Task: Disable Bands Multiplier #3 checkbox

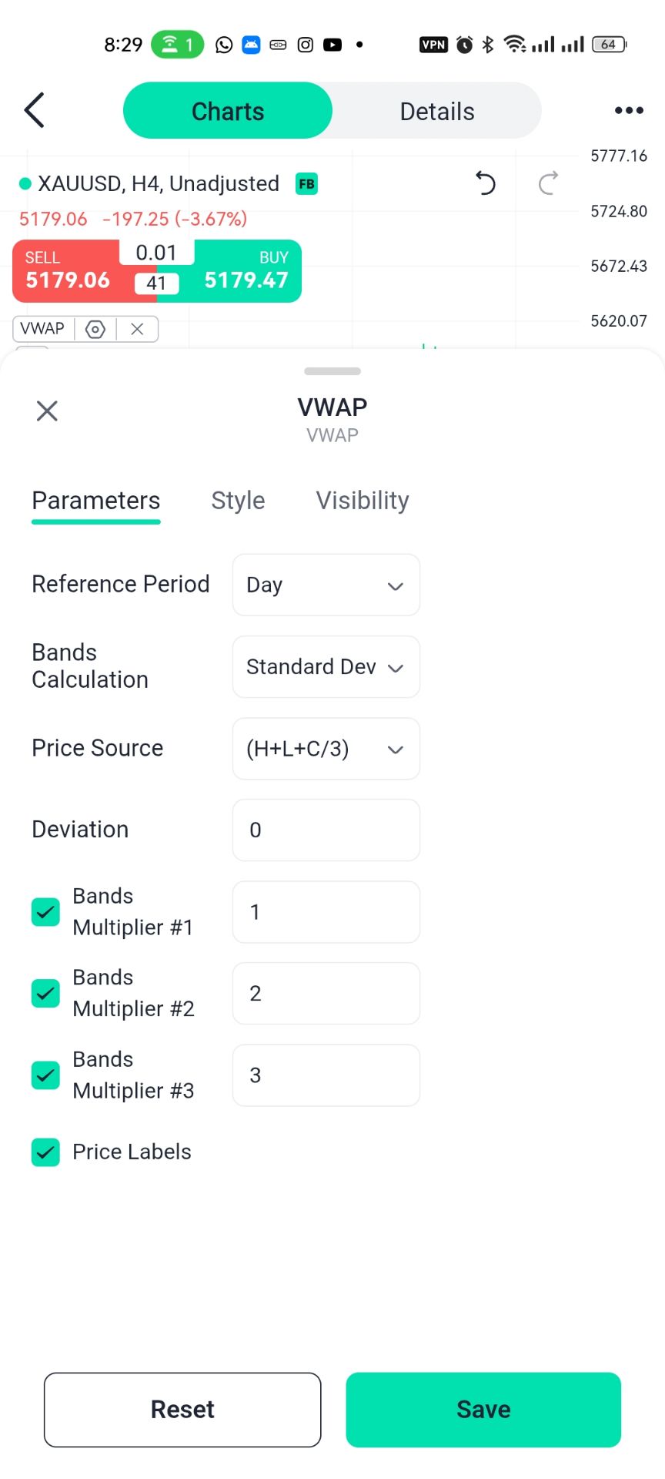Action: [x=45, y=1075]
